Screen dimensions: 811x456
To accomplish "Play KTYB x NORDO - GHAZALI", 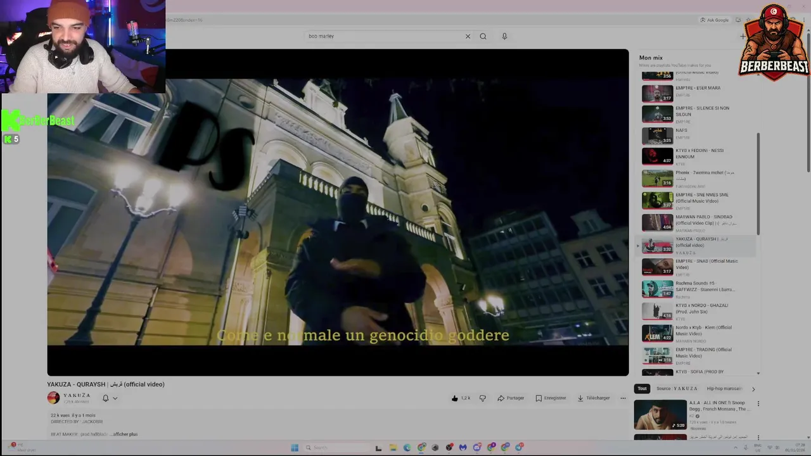I will 698,311.
